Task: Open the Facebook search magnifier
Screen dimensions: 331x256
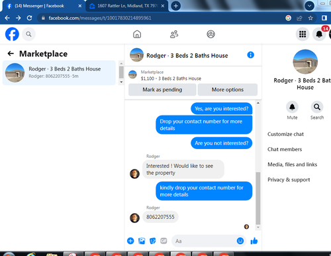Action: (x=28, y=34)
